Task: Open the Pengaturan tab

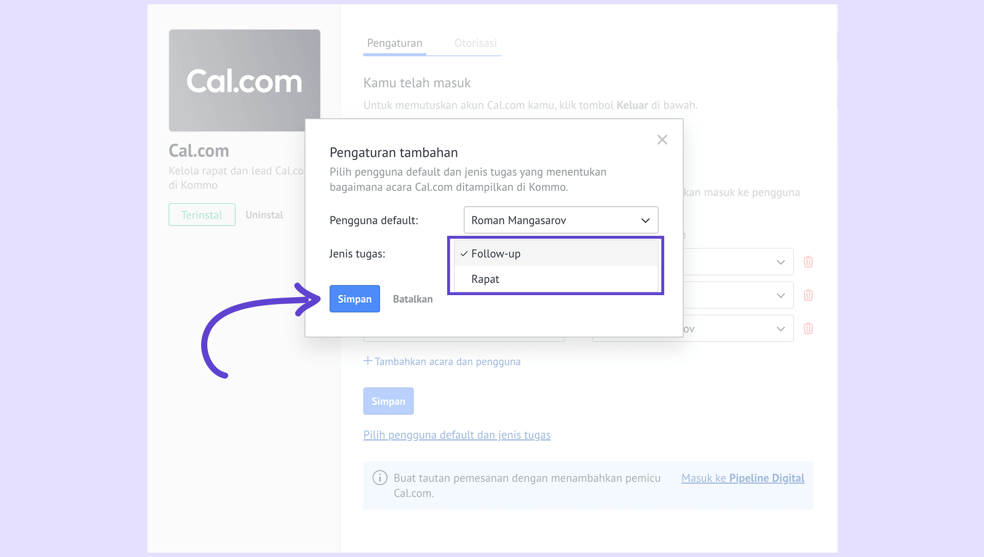Action: pyautogui.click(x=394, y=43)
